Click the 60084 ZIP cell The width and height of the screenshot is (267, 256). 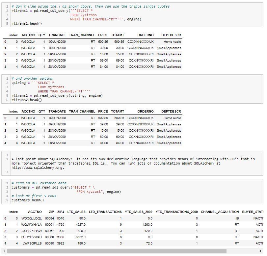point(49,218)
